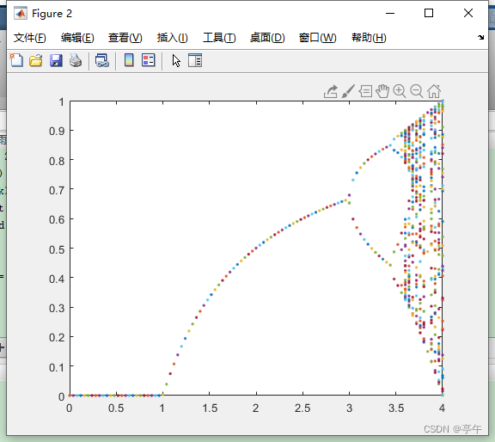Choose the Zoom Out magnifier
Screen dimensions: 495x442
pyautogui.click(x=417, y=91)
